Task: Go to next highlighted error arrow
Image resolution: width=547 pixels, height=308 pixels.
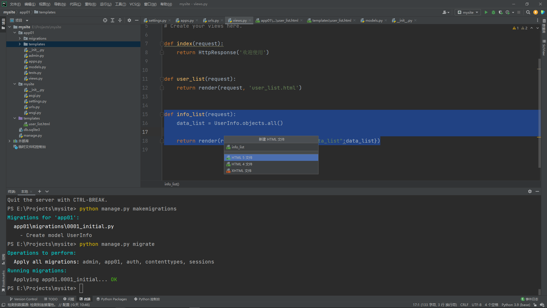Action: tap(538, 28)
